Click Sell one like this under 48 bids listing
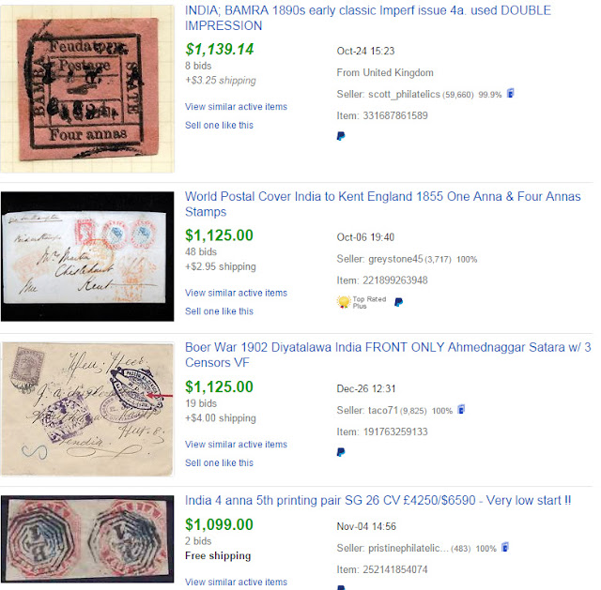 (x=219, y=311)
